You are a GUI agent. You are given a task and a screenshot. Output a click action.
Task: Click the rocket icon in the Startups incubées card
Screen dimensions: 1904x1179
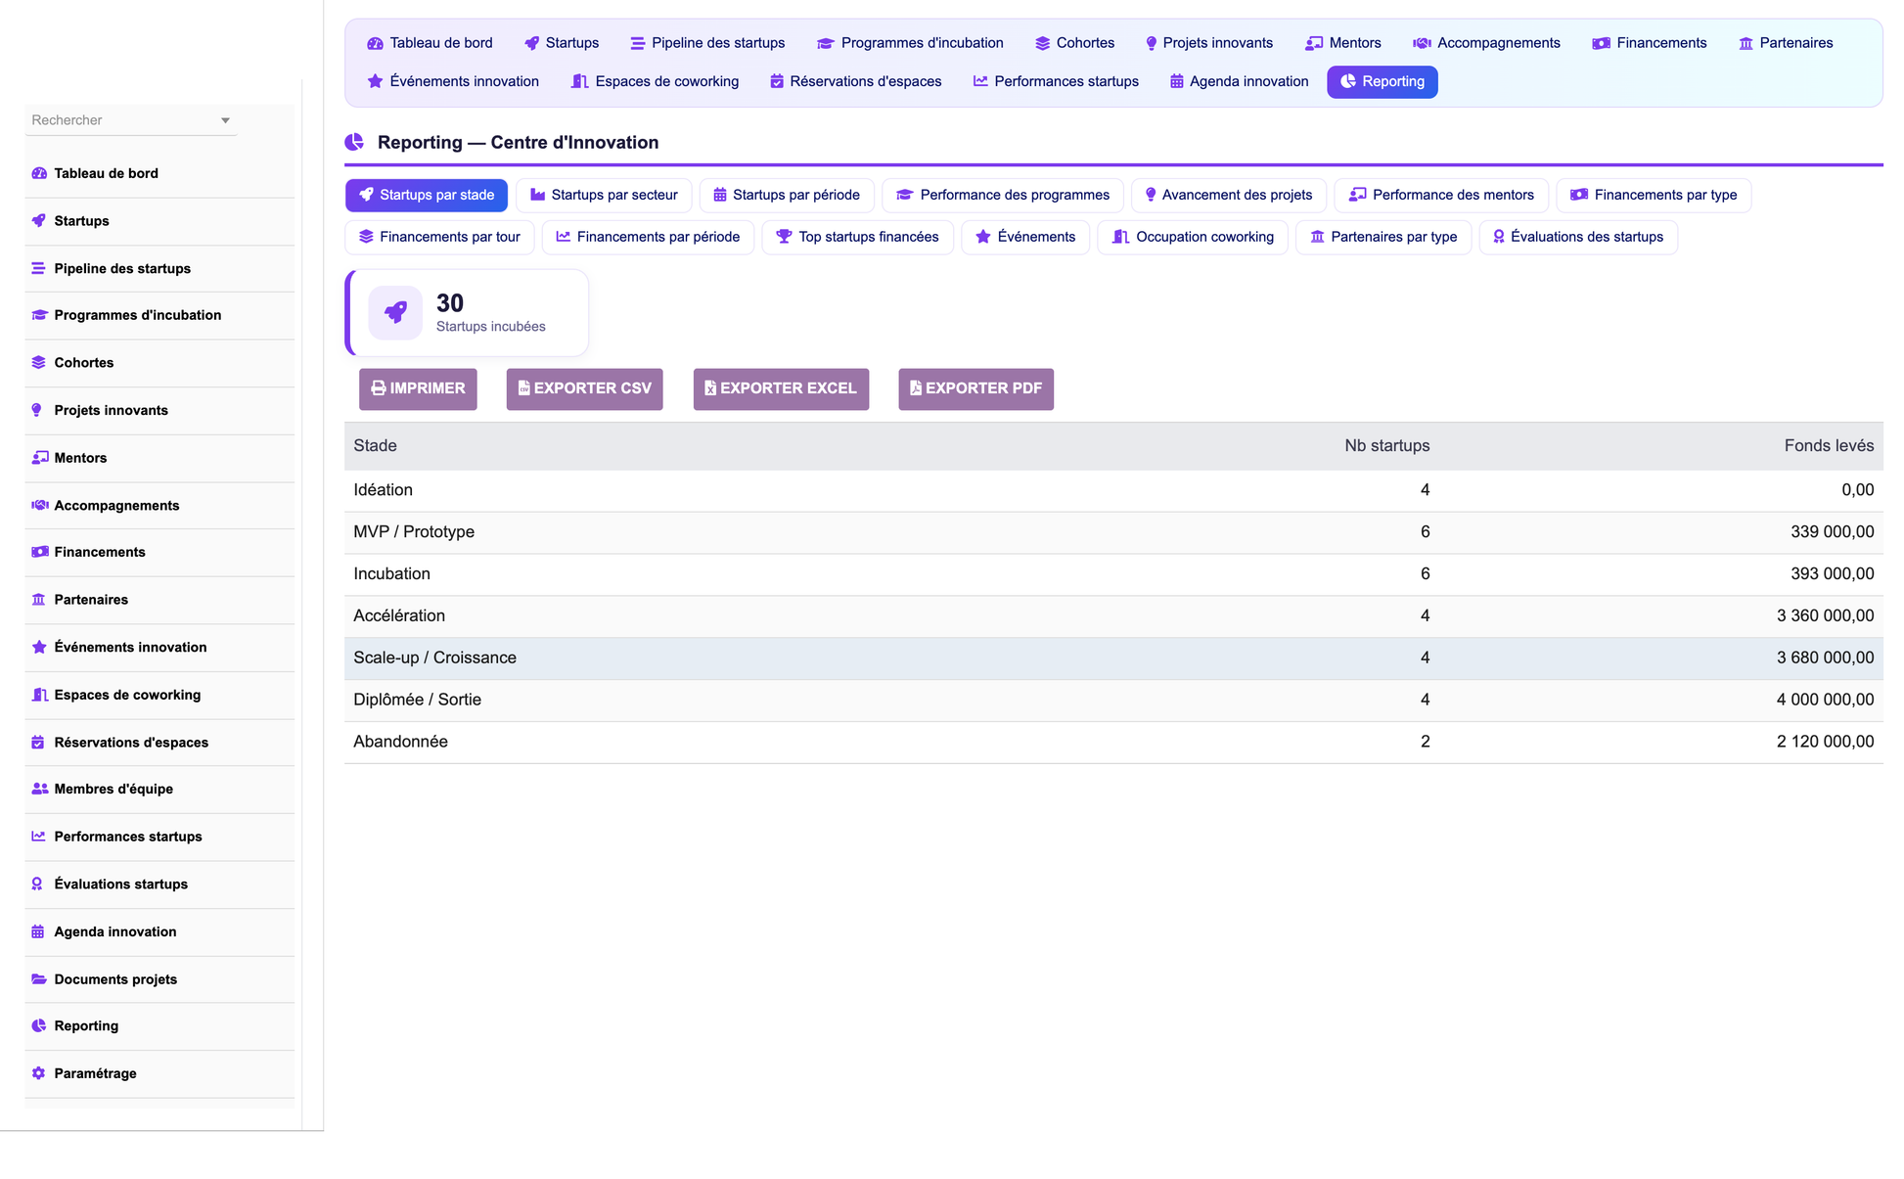click(395, 313)
